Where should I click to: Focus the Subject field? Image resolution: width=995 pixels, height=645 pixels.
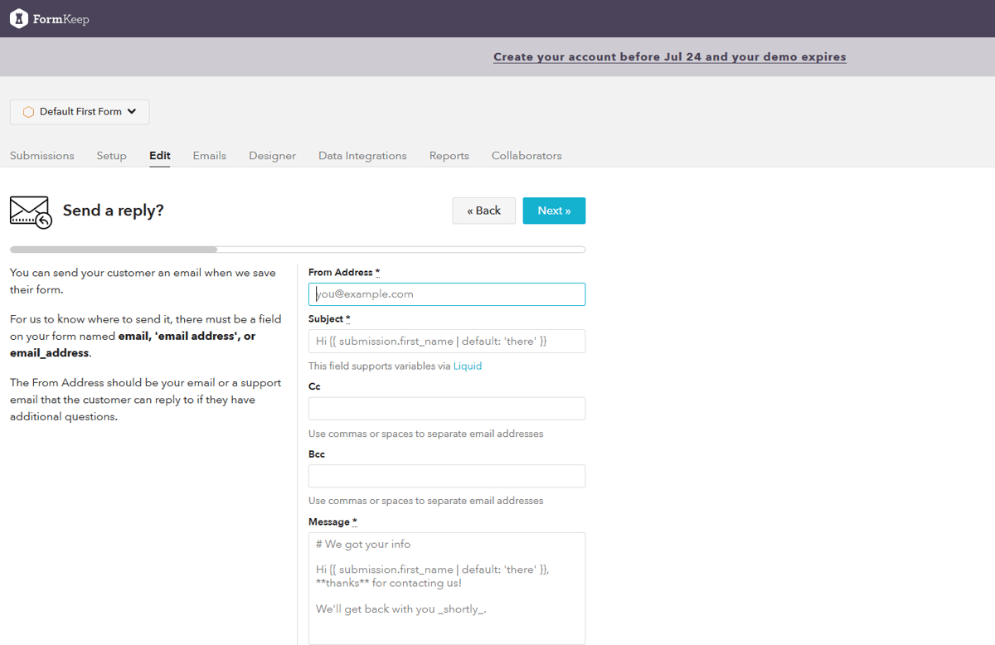[x=446, y=341]
